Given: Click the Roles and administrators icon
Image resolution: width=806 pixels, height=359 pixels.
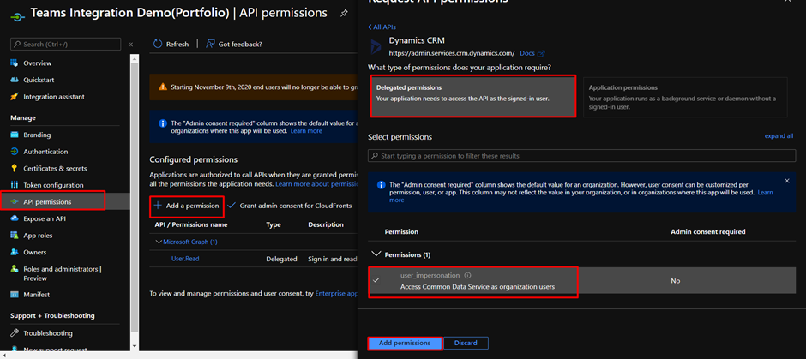Looking at the screenshot, I should coord(15,269).
